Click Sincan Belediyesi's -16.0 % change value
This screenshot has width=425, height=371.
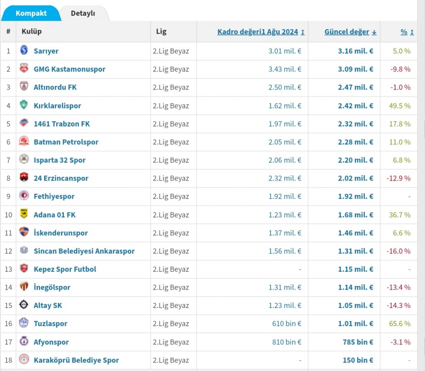pos(398,251)
